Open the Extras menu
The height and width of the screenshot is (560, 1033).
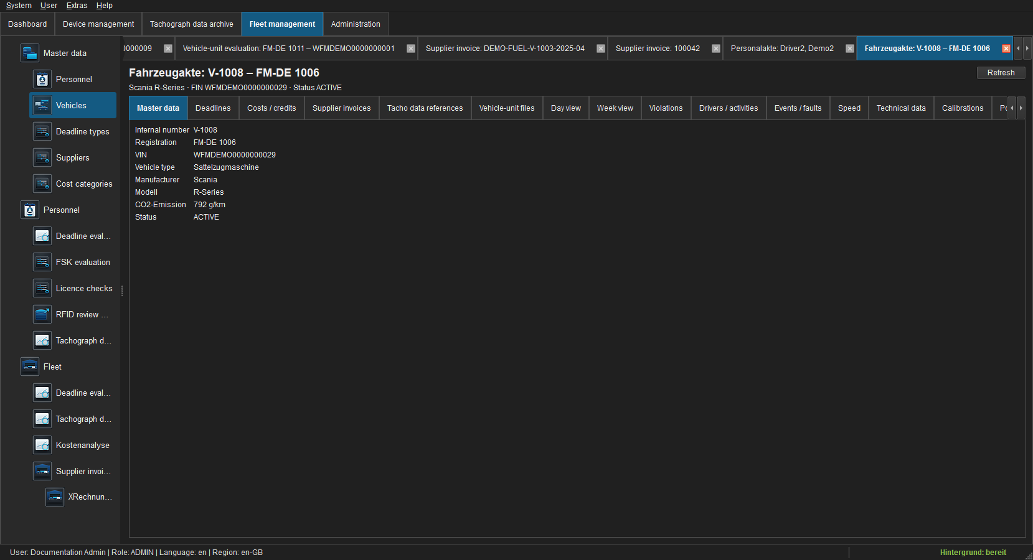77,6
